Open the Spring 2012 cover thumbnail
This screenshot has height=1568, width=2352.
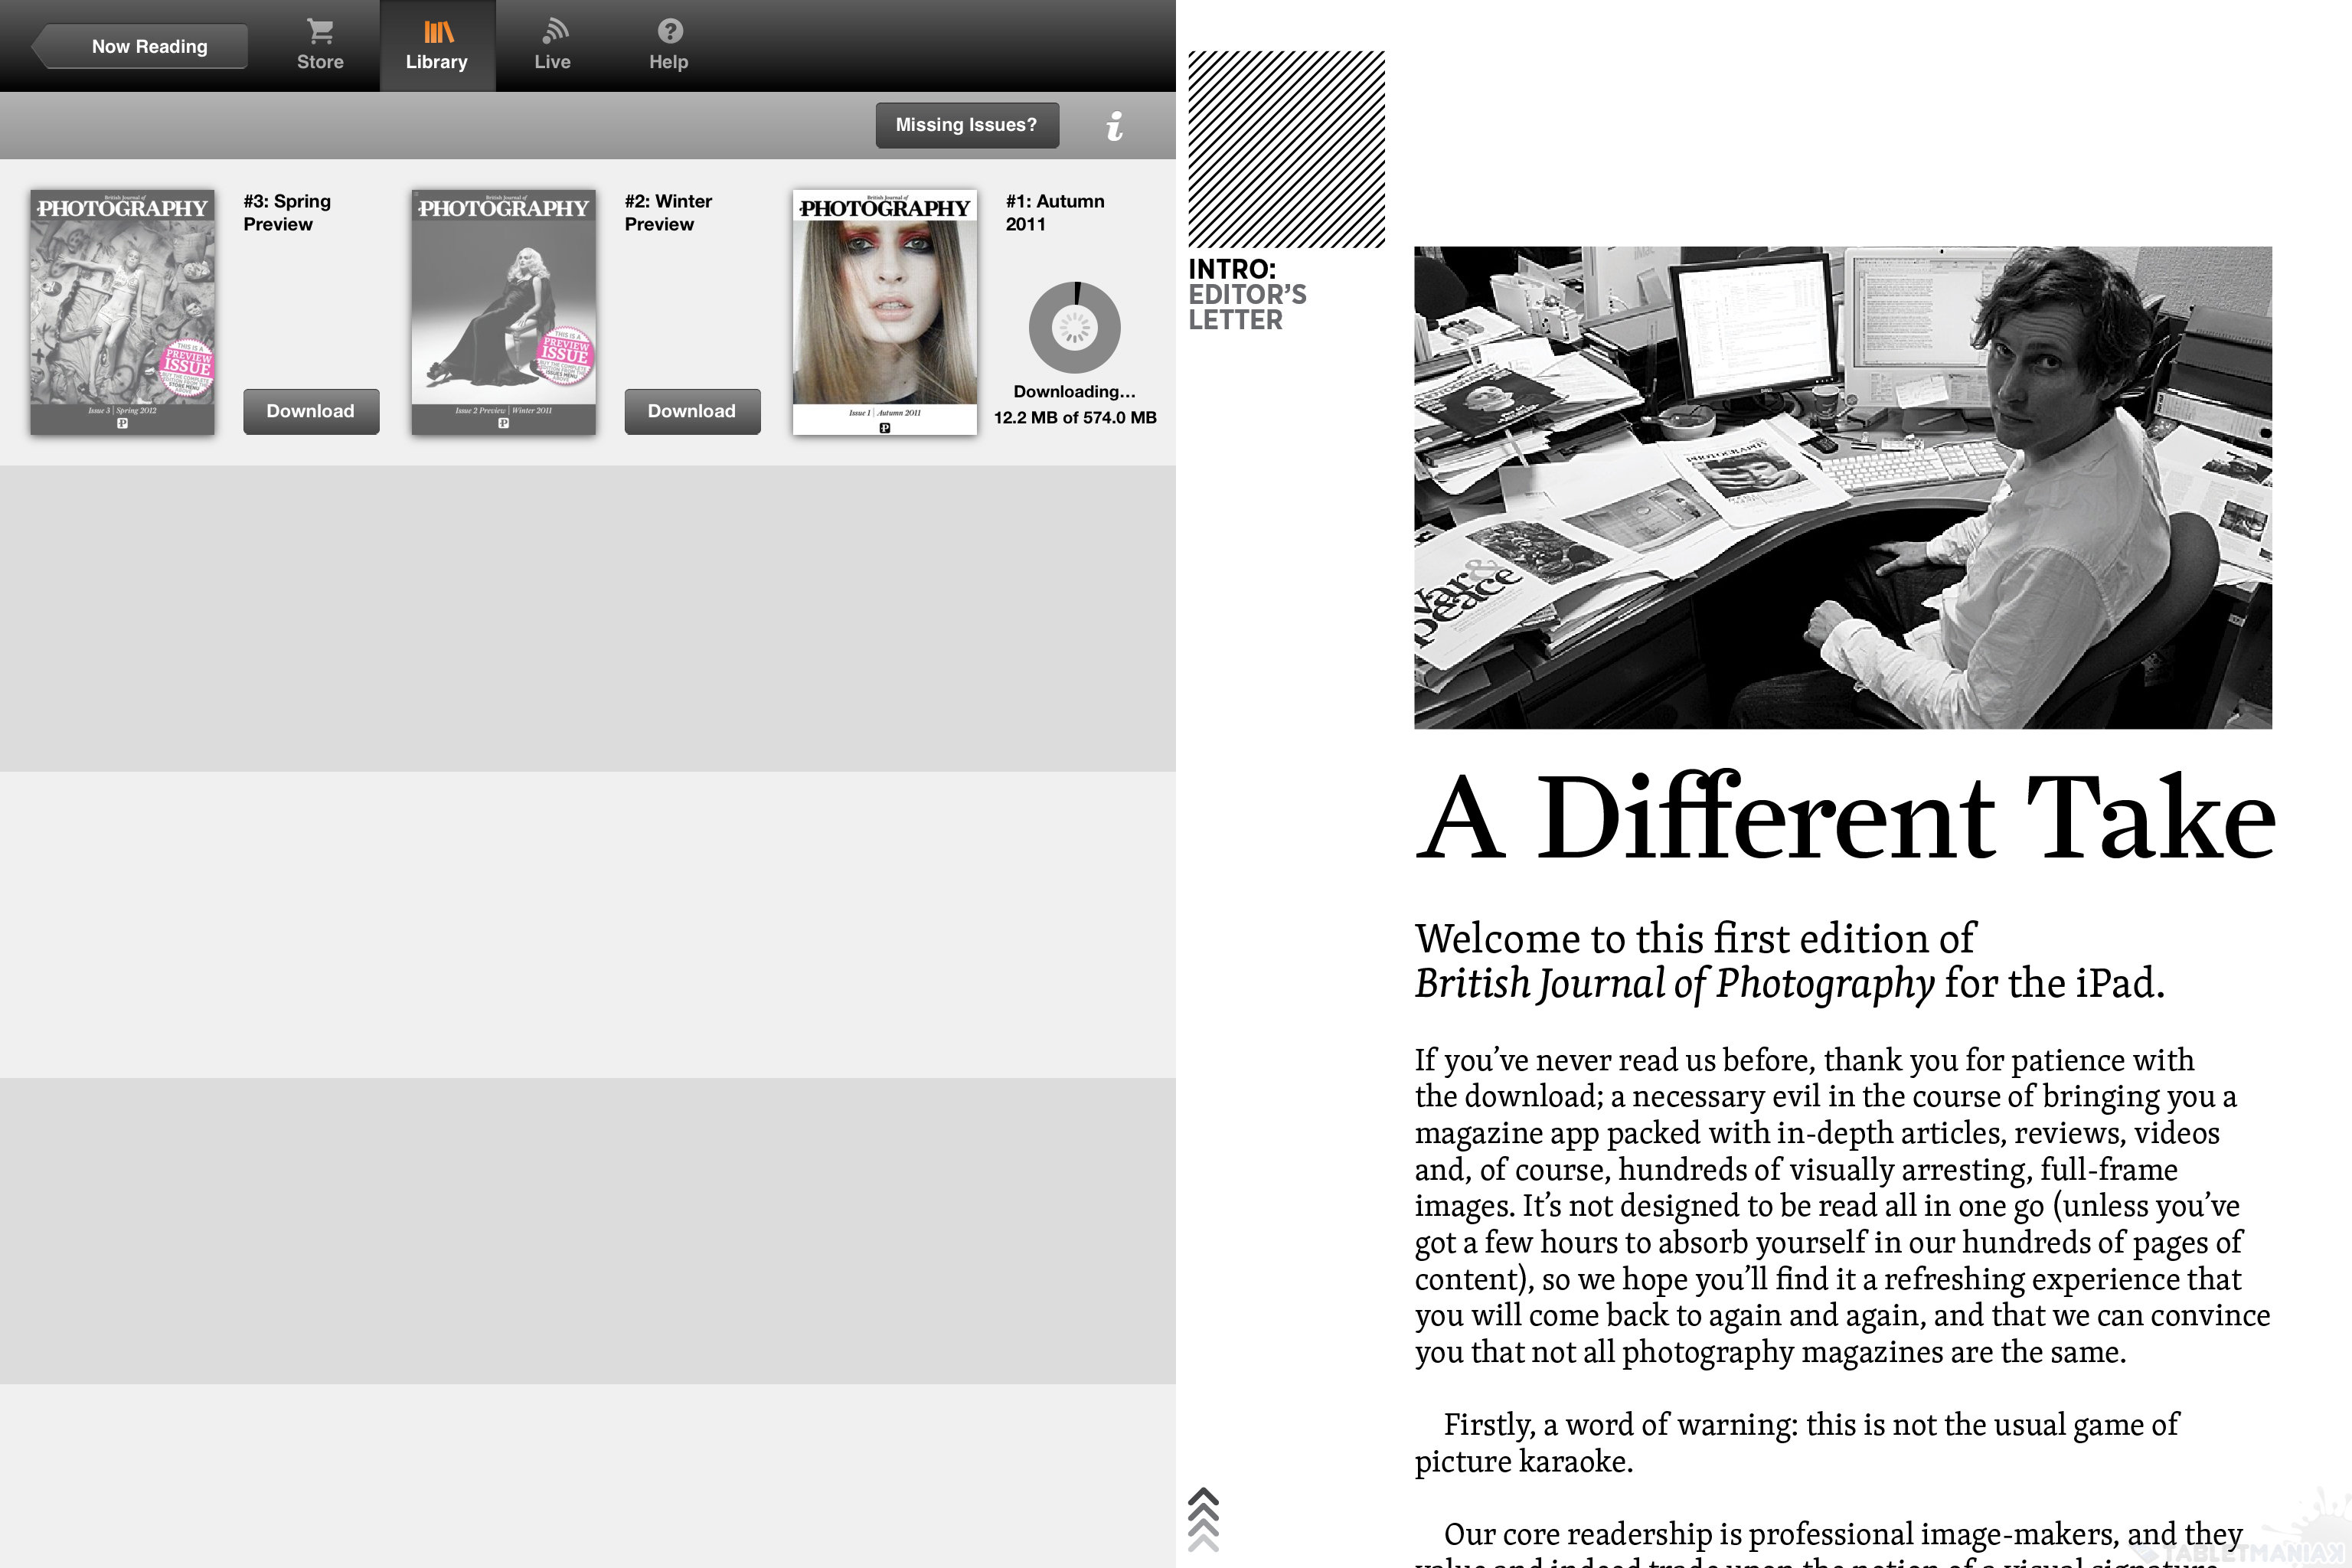click(122, 312)
